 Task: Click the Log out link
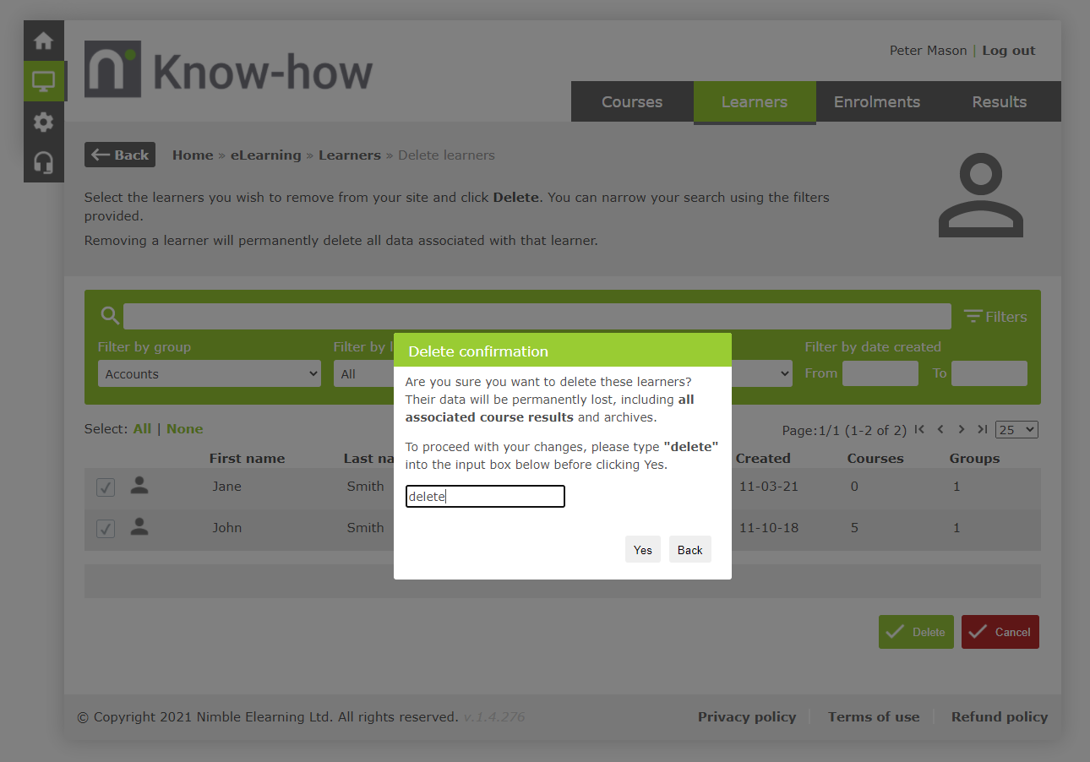(x=1008, y=51)
